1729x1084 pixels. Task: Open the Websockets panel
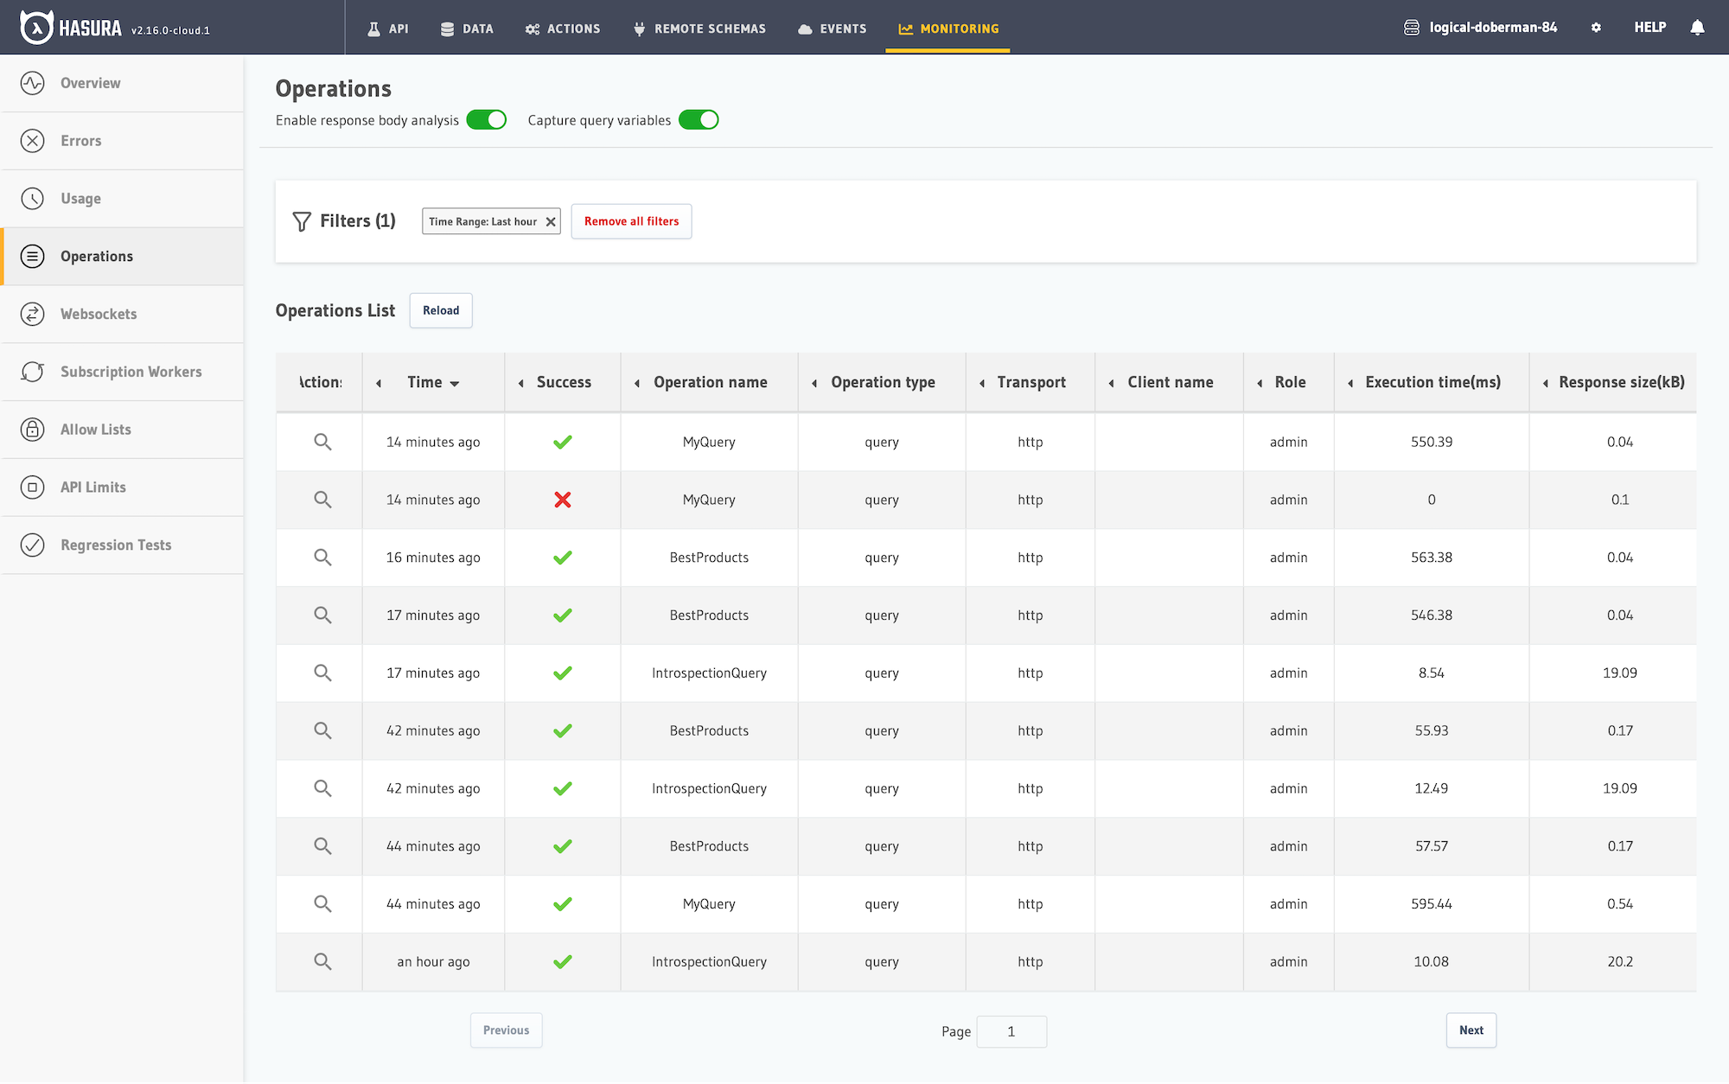click(98, 314)
